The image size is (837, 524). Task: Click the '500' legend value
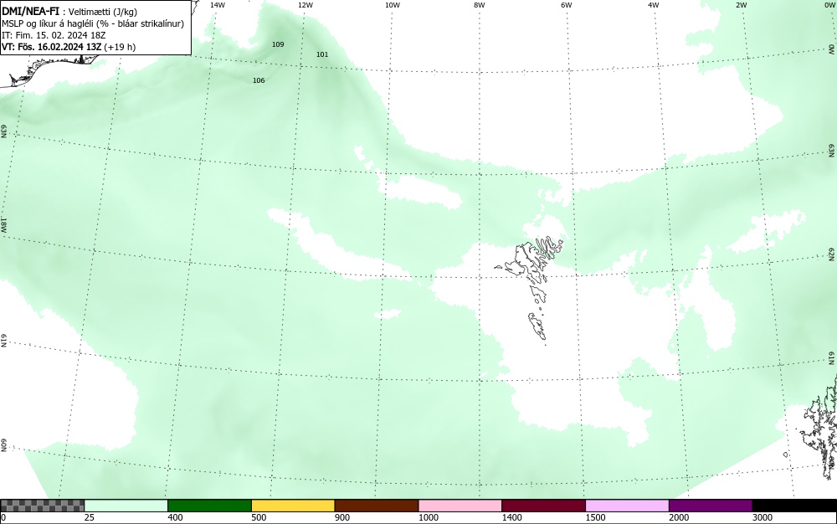(x=259, y=517)
